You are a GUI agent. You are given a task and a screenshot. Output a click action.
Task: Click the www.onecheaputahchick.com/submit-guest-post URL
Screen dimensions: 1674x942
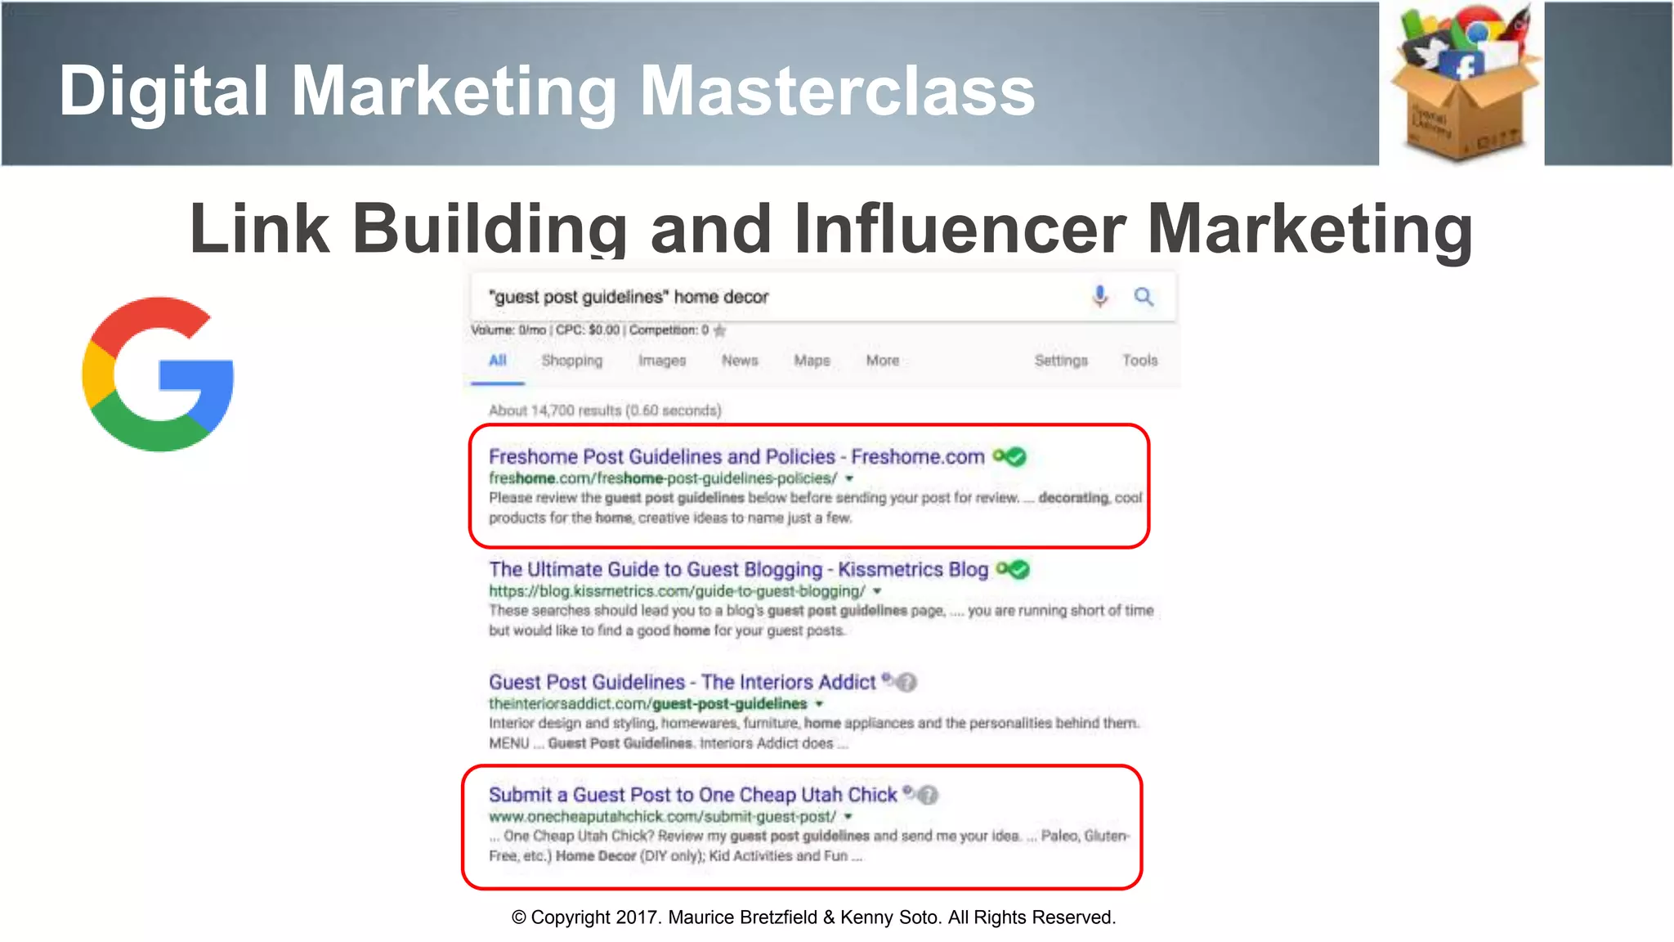click(662, 817)
